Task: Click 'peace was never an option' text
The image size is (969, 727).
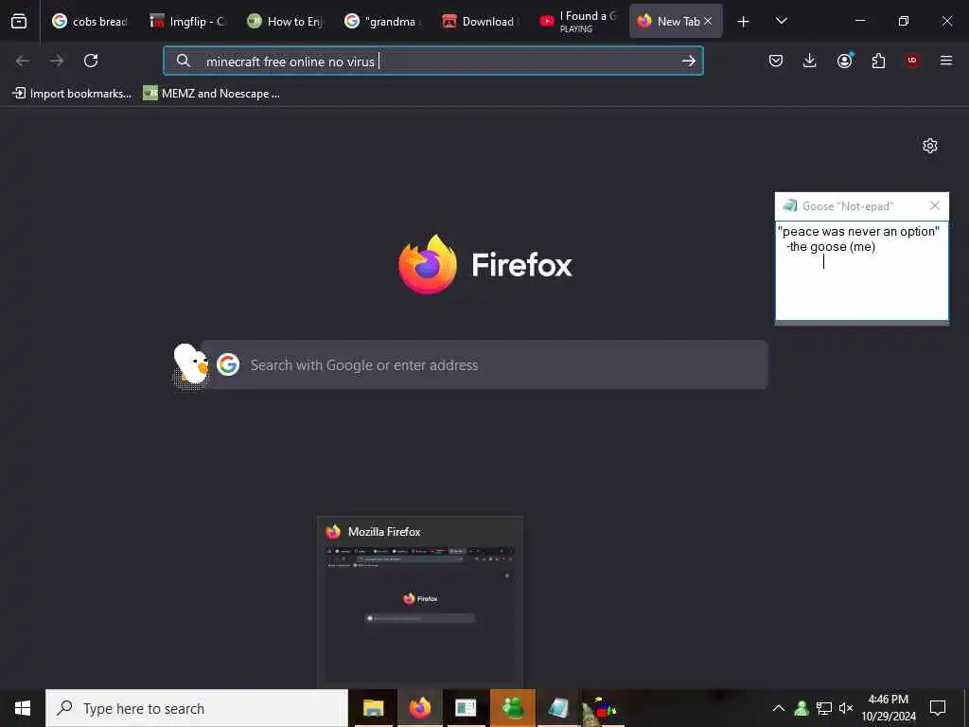Action: [858, 231]
